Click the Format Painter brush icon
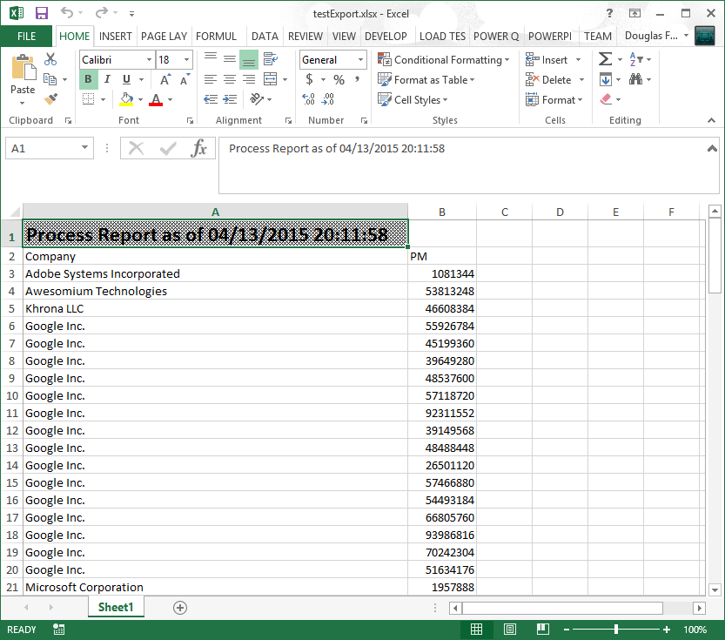725x640 pixels. point(50,99)
